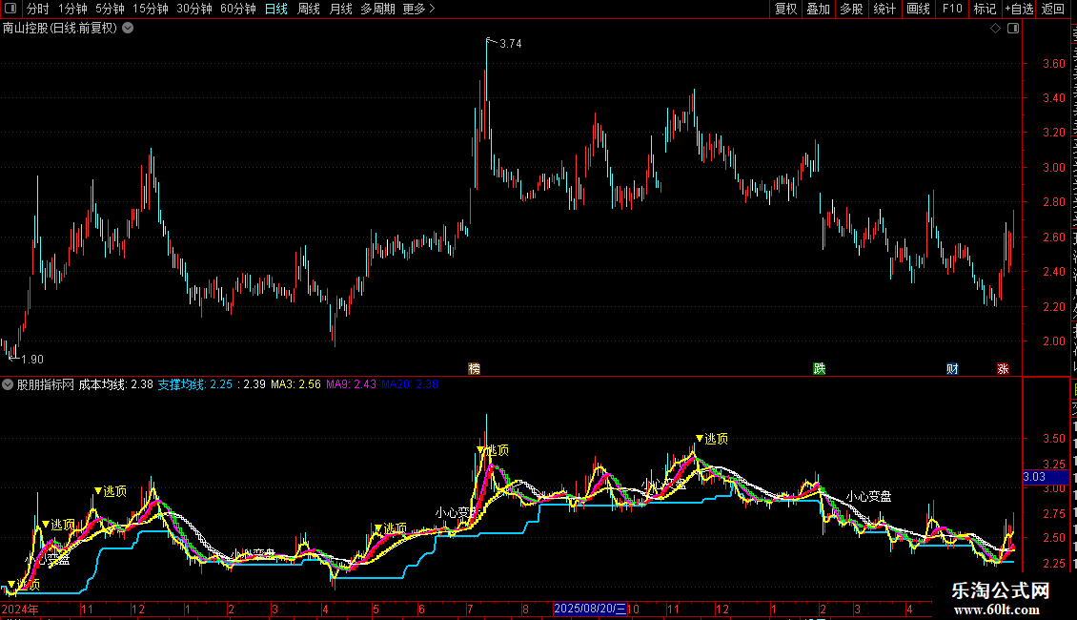Image resolution: width=1077 pixels, height=620 pixels.
Task: Click the 1.90 low price label
Action: click(x=32, y=359)
